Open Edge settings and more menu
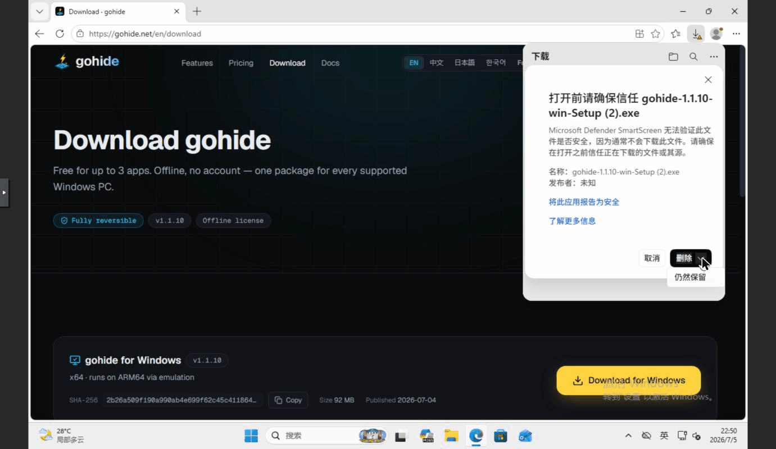776x449 pixels. pos(736,34)
